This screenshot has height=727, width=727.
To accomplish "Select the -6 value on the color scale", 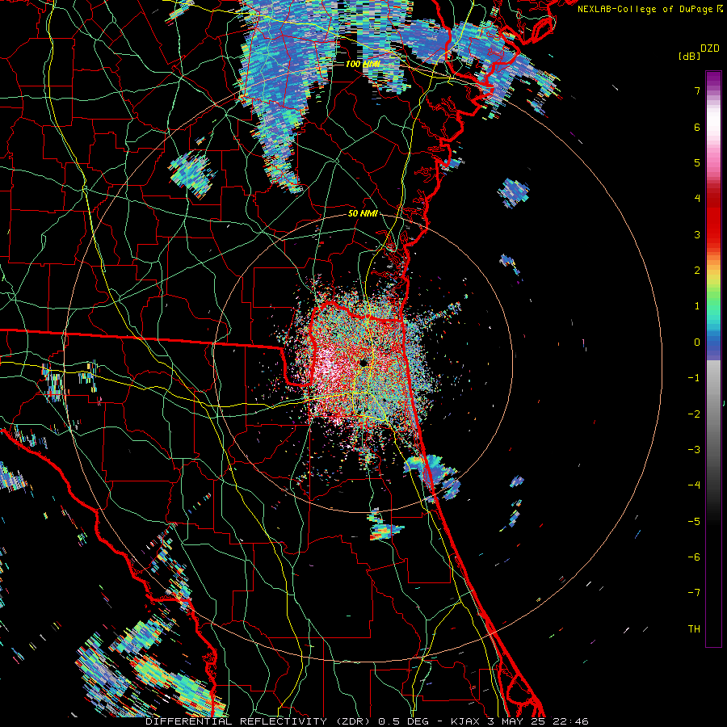I will pyautogui.click(x=694, y=557).
